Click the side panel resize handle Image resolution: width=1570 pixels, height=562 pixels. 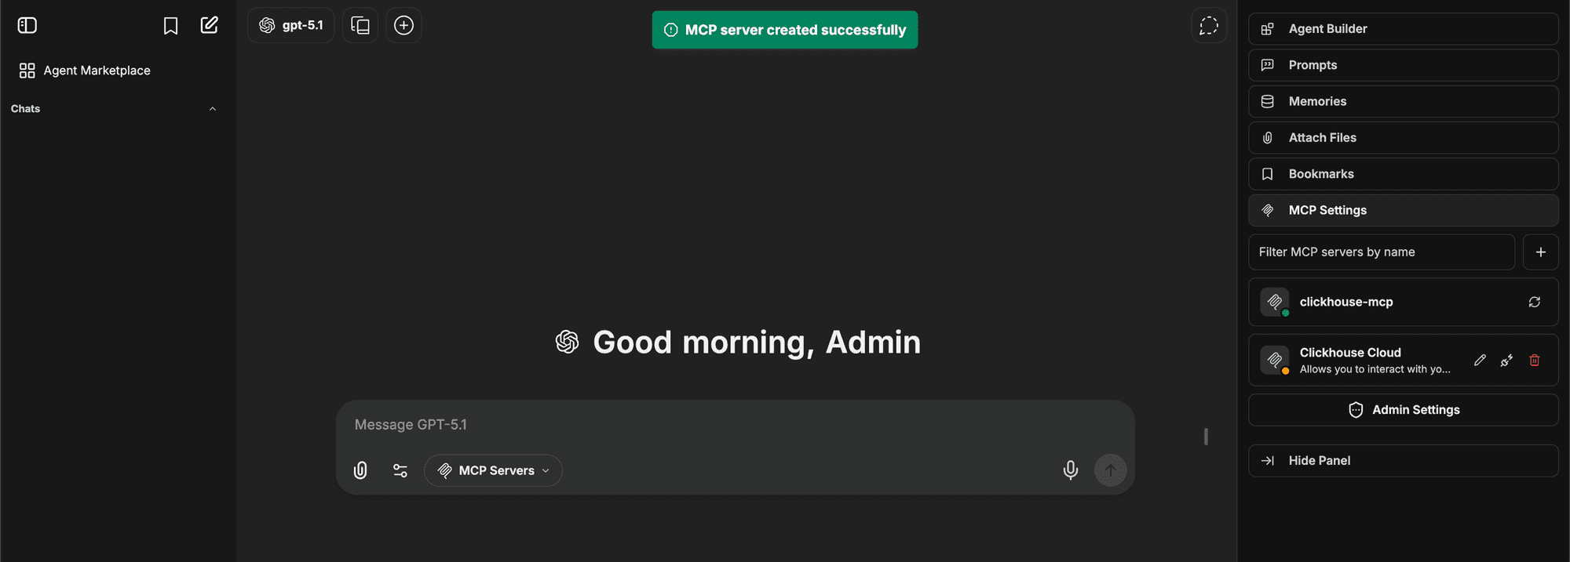pos(1206,437)
